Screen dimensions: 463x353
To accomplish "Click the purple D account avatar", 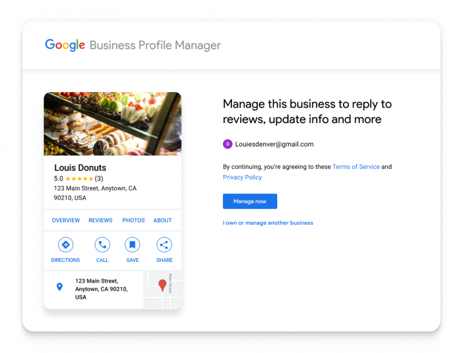I will pos(227,144).
